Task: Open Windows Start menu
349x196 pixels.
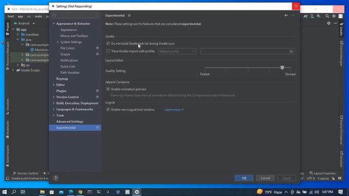Action: 4,192
